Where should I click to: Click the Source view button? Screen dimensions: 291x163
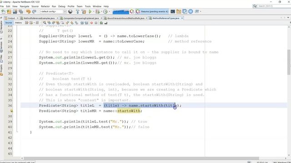pyautogui.click(x=9, y=23)
